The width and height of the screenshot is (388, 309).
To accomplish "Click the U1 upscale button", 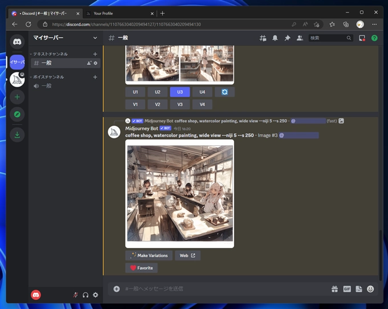I will pos(135,92).
